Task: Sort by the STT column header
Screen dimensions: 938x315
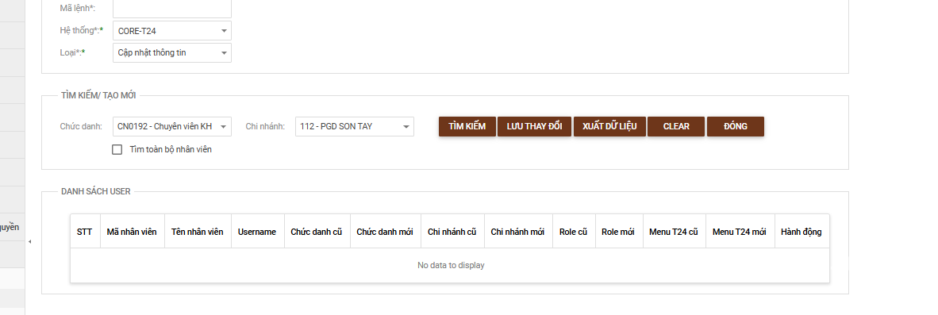Action: click(85, 232)
